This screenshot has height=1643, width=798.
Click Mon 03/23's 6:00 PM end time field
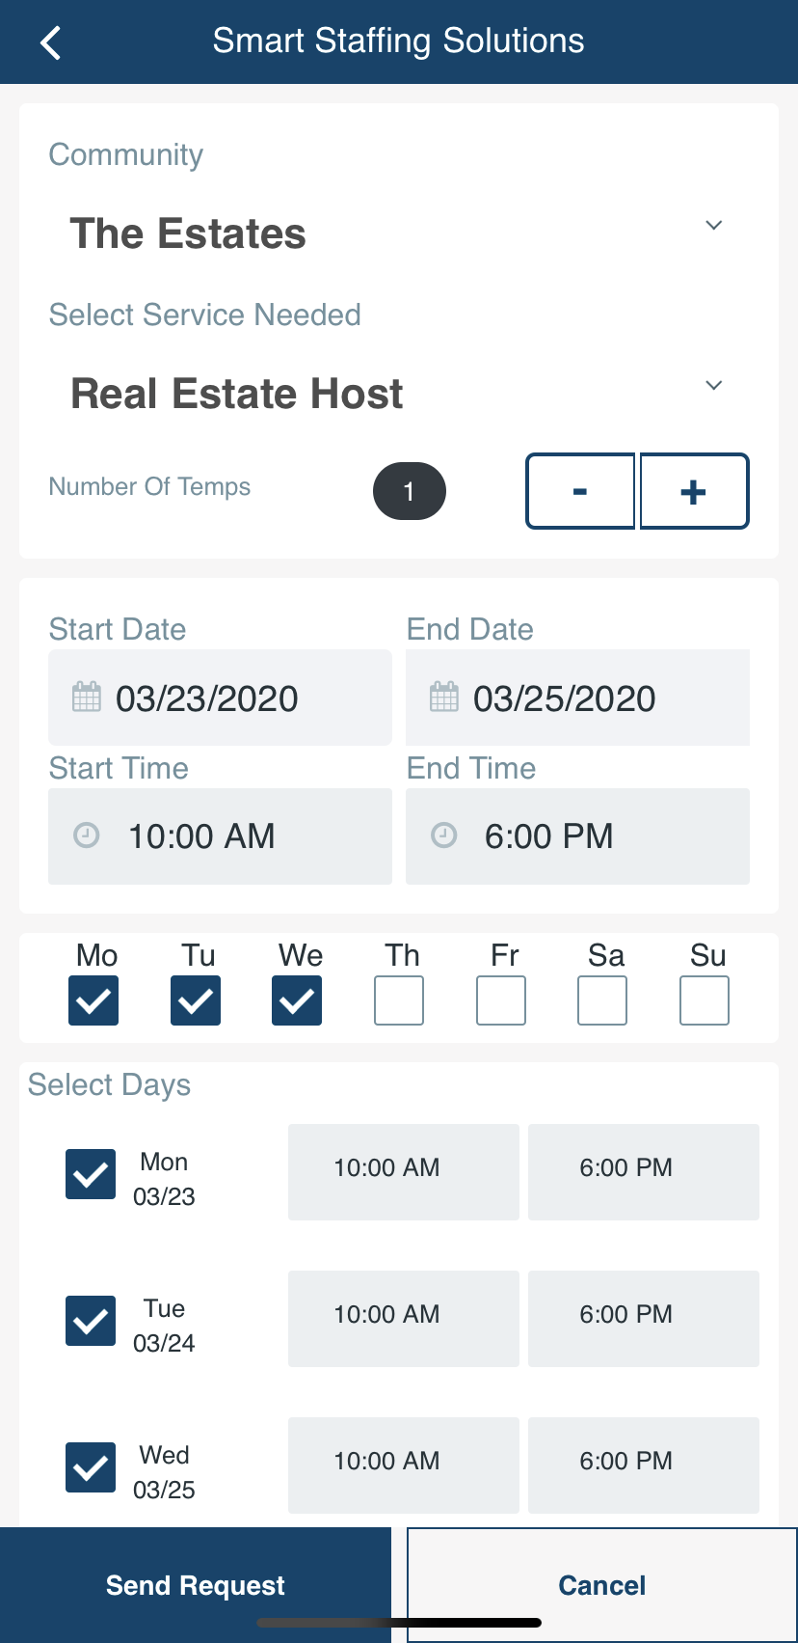(x=643, y=1171)
